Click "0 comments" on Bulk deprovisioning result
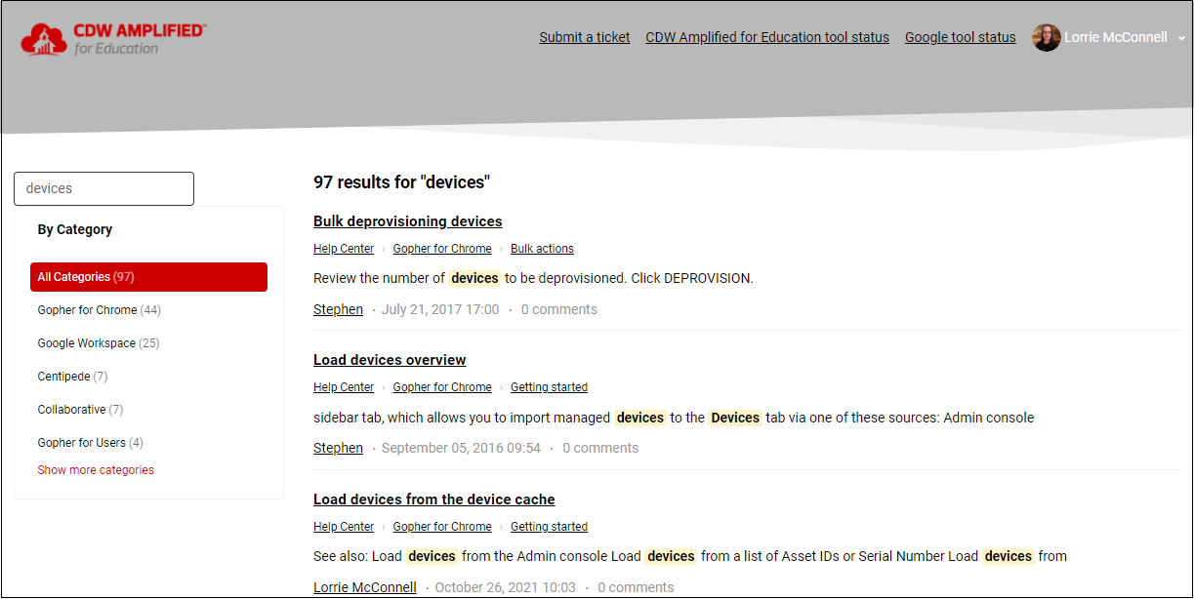This screenshot has height=599, width=1194. 558,309
